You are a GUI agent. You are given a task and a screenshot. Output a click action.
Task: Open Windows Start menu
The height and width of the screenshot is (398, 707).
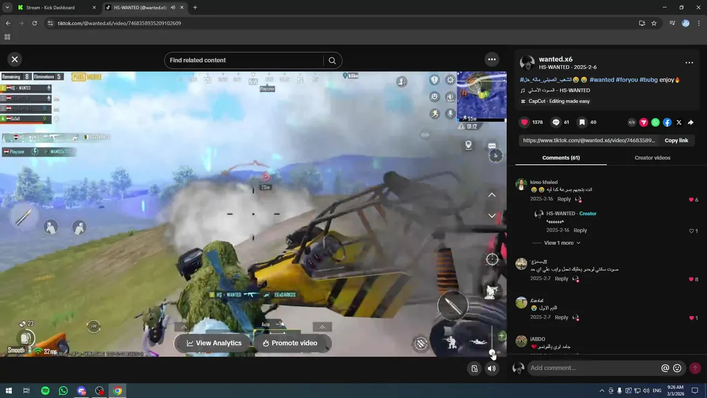(x=9, y=391)
